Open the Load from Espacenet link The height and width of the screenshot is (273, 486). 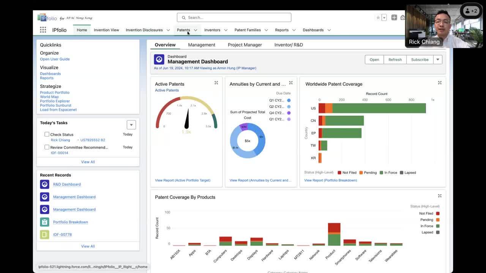pyautogui.click(x=58, y=110)
